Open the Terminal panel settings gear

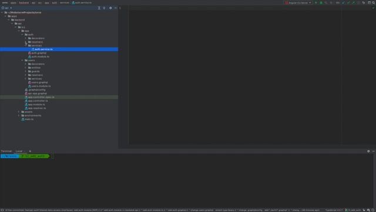[x=368, y=151]
